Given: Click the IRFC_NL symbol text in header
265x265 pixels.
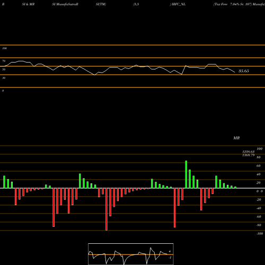Looking at the screenshot, I should pos(179,4).
